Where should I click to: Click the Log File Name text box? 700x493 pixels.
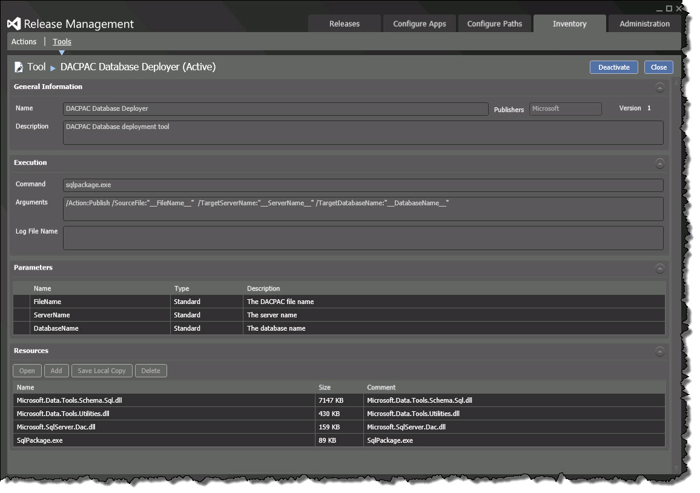pyautogui.click(x=363, y=238)
